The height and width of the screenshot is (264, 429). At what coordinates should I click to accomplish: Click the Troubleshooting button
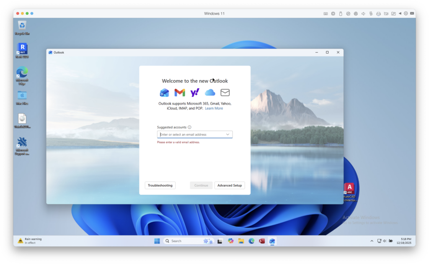point(160,185)
